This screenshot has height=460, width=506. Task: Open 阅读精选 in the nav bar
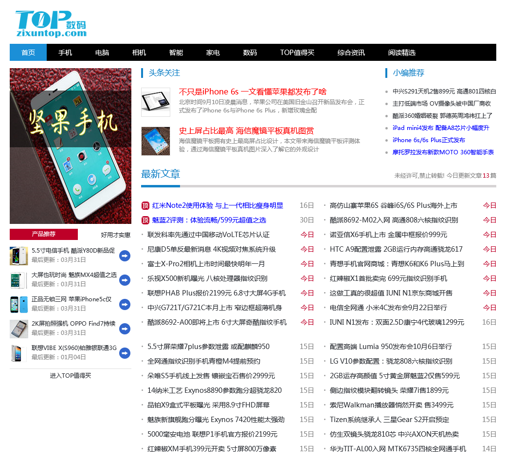click(402, 52)
